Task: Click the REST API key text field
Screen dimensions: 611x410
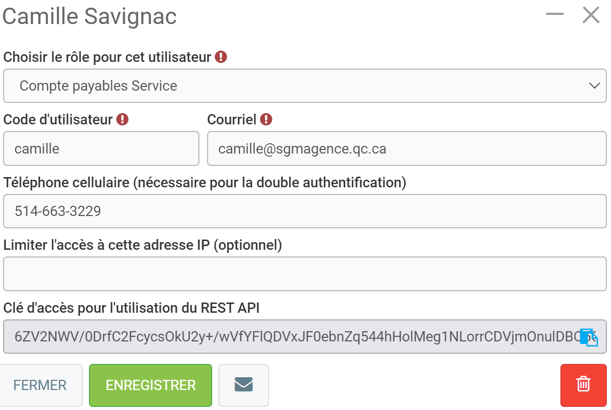Action: [x=291, y=337]
